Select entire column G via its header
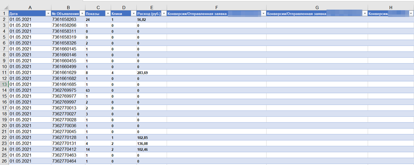This screenshot has height=165, width=414. pyautogui.click(x=317, y=7)
